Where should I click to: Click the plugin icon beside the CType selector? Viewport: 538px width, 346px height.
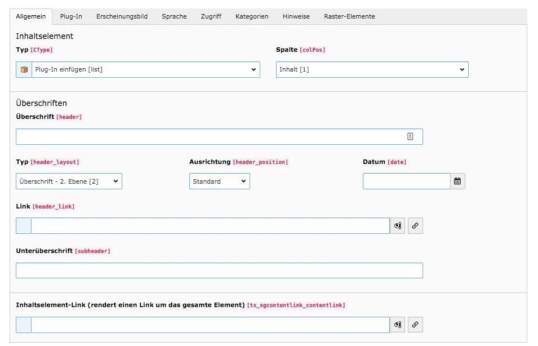(24, 69)
